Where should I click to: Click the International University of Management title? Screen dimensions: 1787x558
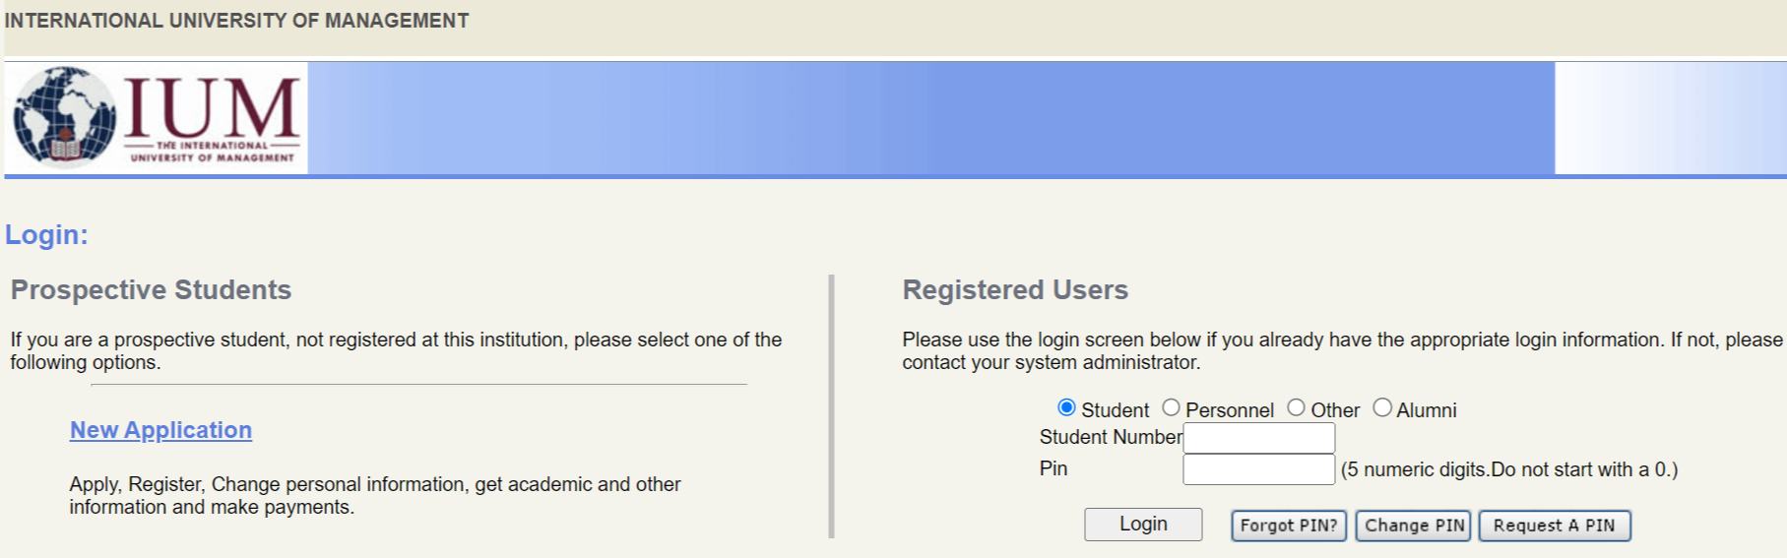pos(236,21)
